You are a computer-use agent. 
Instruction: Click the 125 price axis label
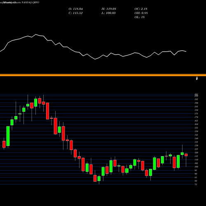196,149
